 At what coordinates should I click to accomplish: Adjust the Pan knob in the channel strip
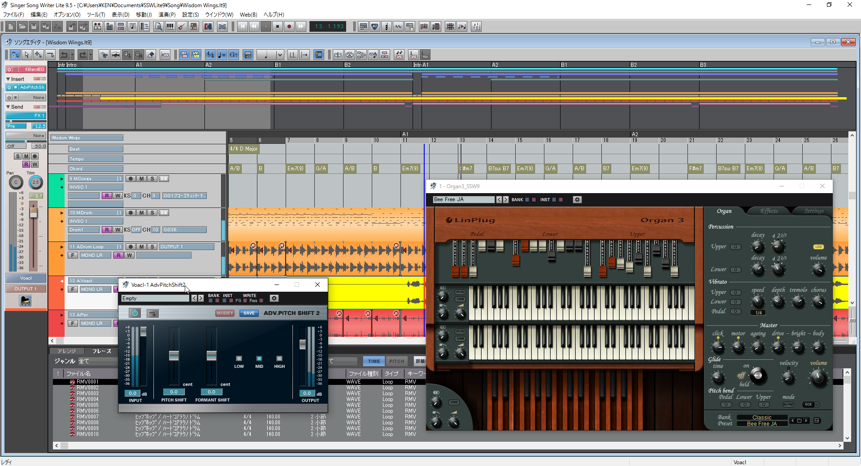click(16, 182)
